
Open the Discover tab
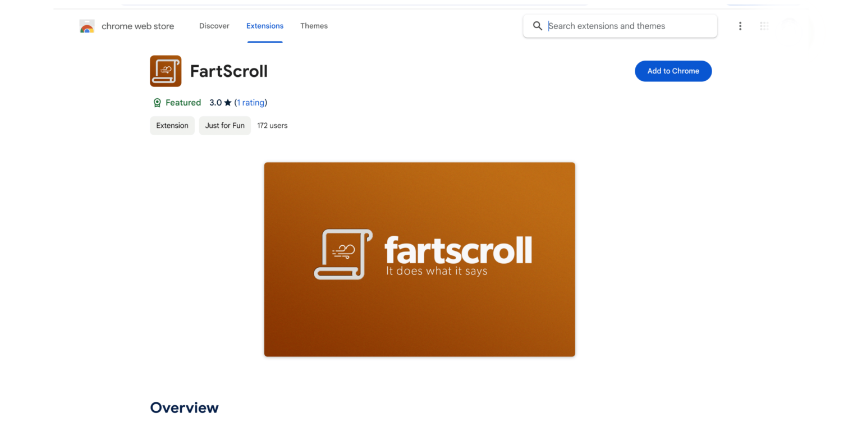pyautogui.click(x=214, y=26)
